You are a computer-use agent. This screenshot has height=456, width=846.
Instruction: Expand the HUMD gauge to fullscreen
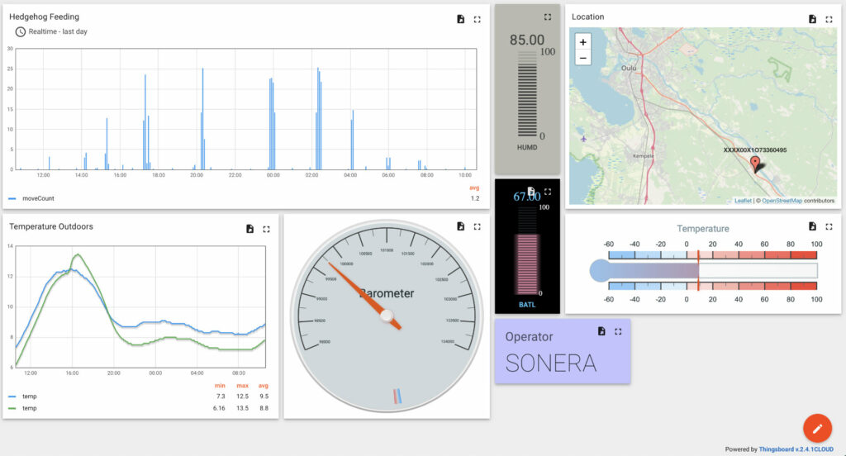pos(548,17)
